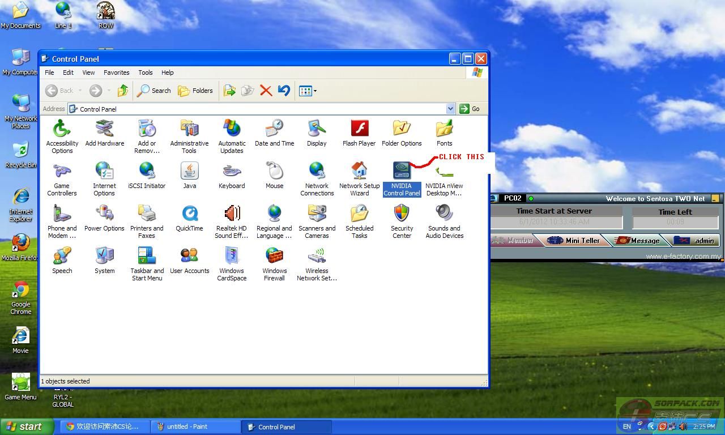Open the Tools menu
This screenshot has height=435, width=725.
[146, 72]
